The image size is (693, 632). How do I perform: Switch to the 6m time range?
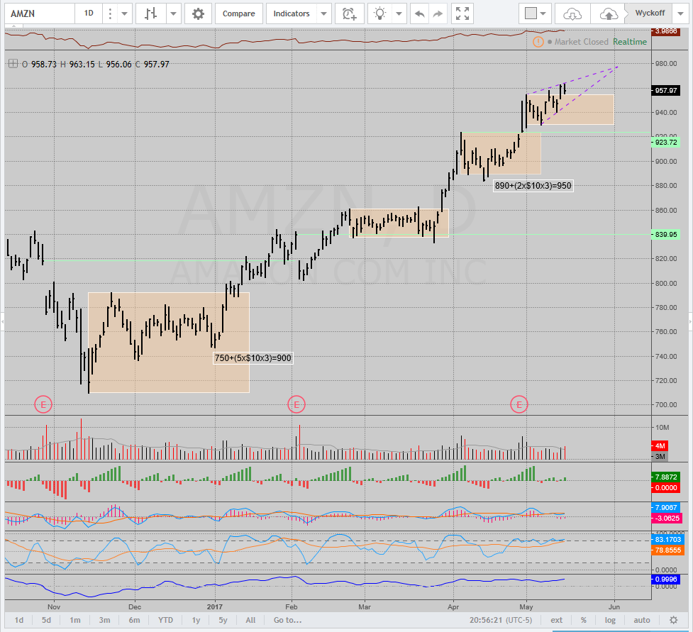point(135,620)
